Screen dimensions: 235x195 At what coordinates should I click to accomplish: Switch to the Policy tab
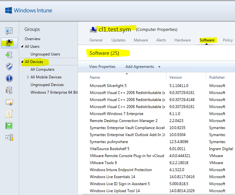tap(228, 40)
